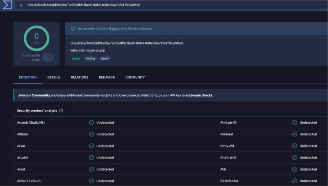Click the 'Security vendors' analysis' heading
This screenshot has height=186, width=328.
pos(37,111)
